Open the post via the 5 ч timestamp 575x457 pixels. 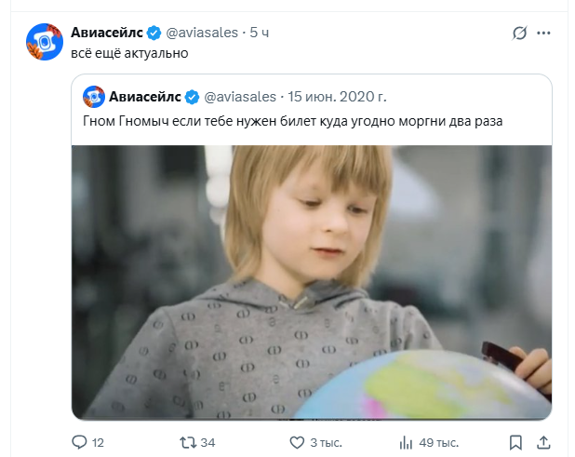(x=260, y=33)
